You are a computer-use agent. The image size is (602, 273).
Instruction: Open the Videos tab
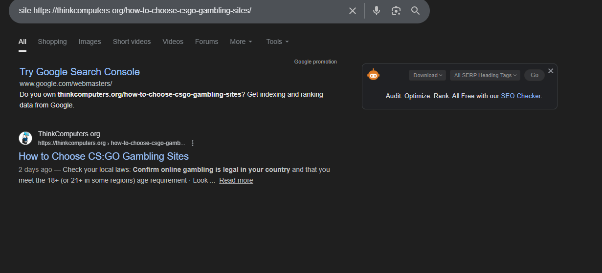point(173,42)
